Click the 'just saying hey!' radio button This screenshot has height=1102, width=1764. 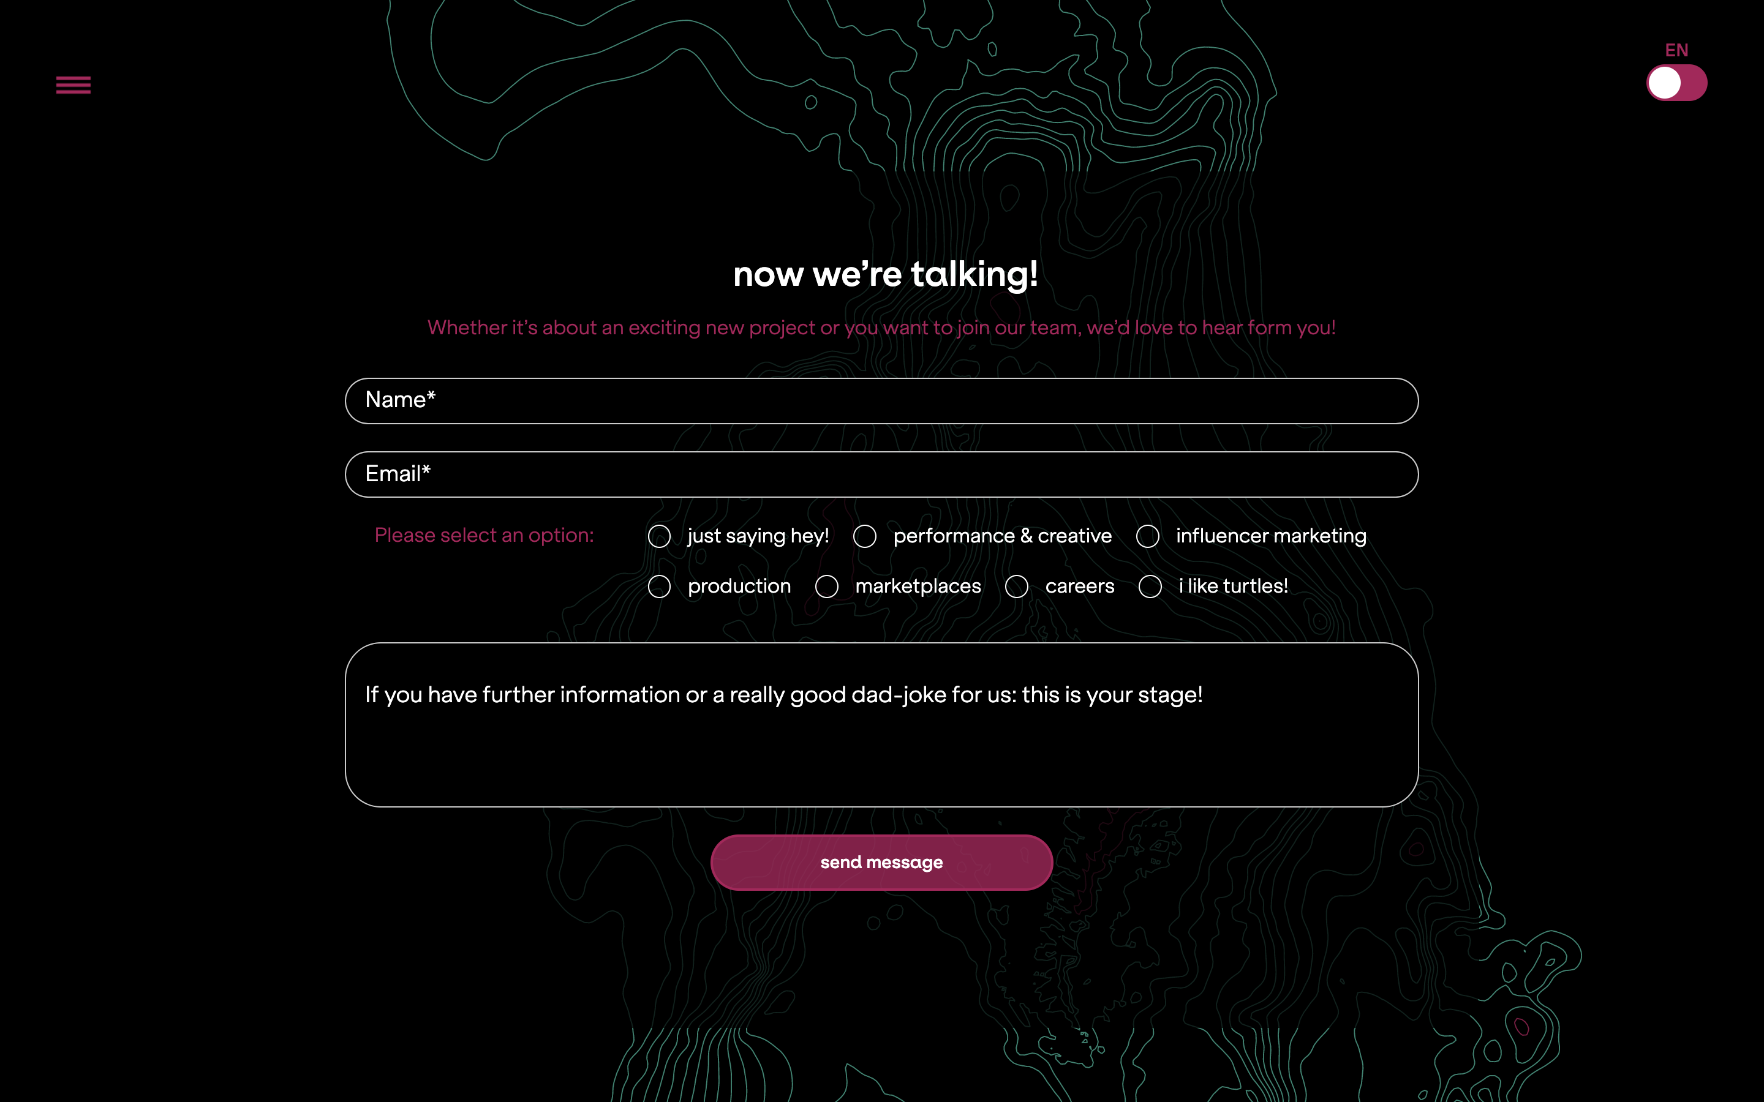(x=659, y=534)
